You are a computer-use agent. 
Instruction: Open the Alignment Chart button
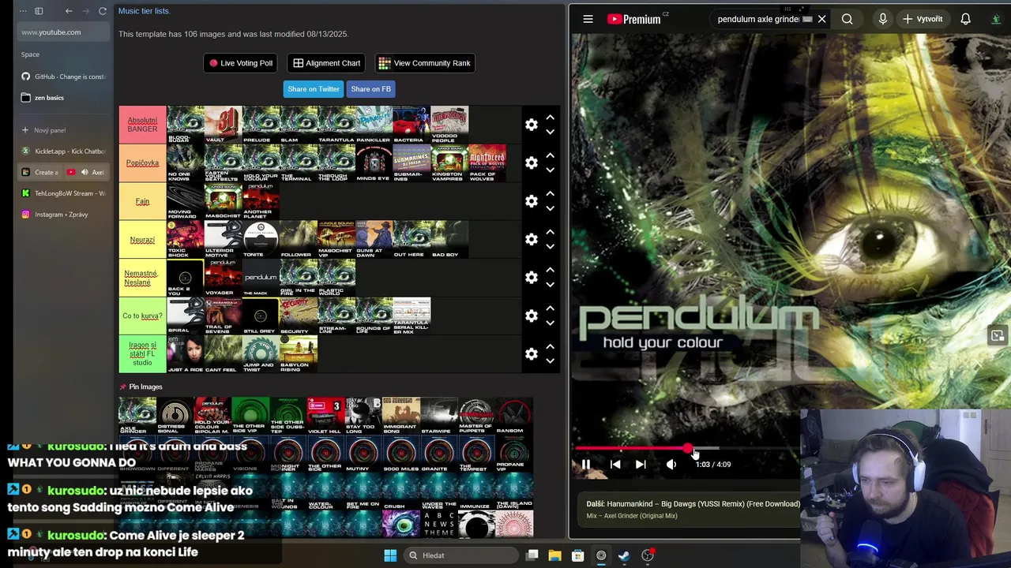point(327,63)
